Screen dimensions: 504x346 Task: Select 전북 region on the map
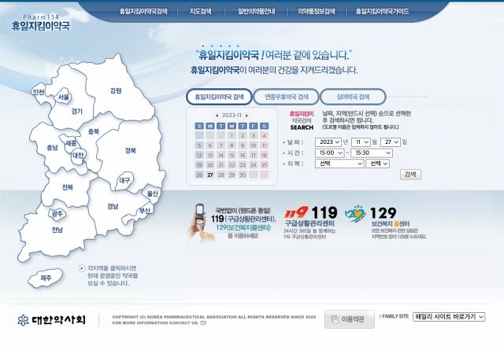68,187
